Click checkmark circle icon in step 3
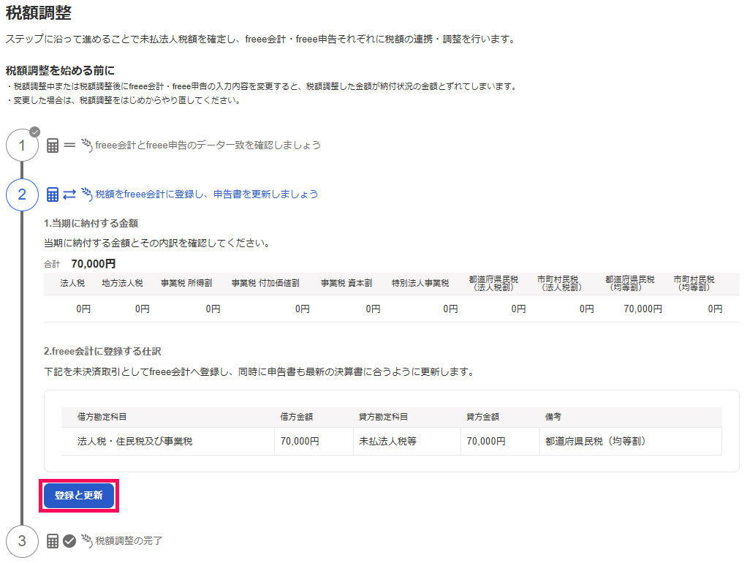 [69, 541]
